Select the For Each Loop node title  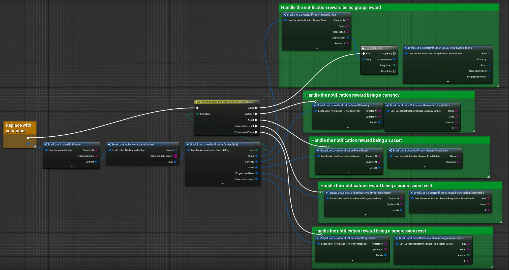(374, 48)
